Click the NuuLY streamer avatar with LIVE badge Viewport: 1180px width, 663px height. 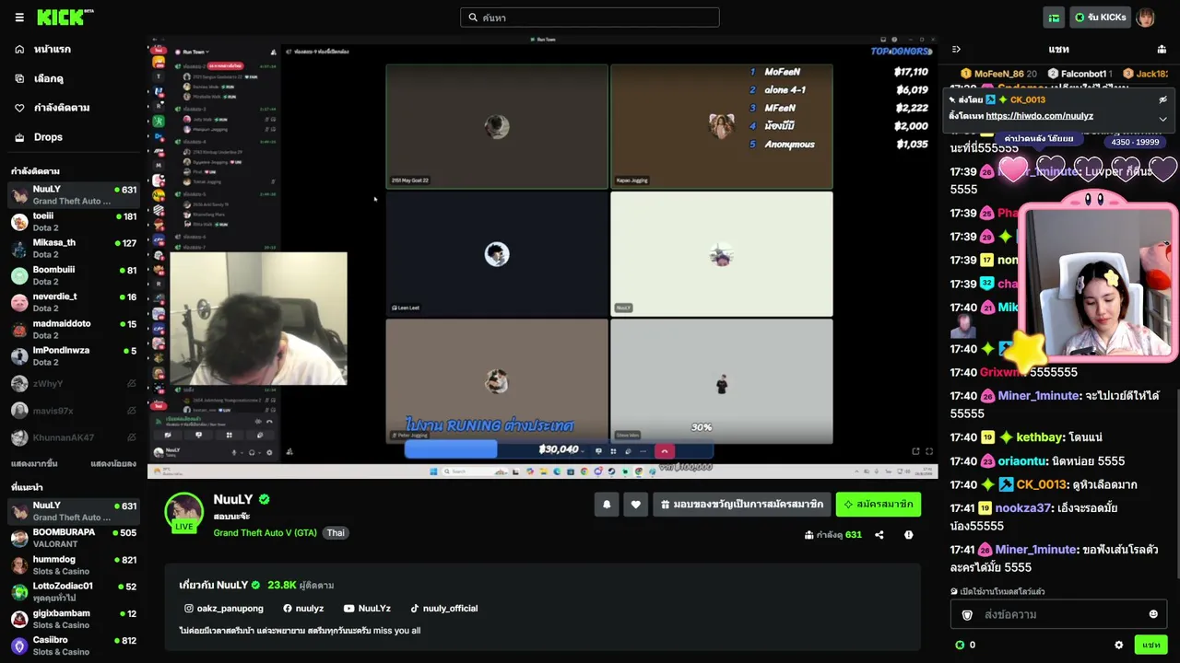(x=183, y=513)
